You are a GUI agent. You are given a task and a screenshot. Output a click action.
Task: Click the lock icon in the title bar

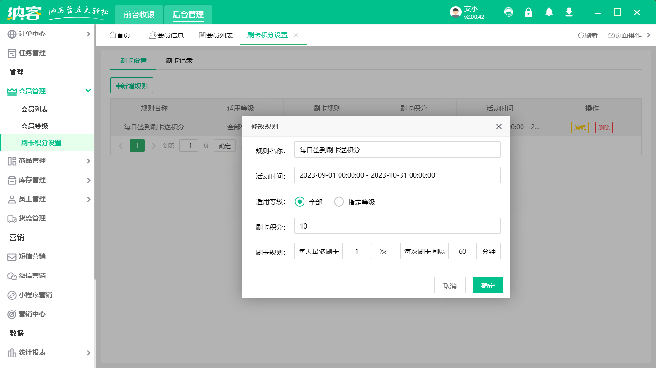click(x=528, y=12)
